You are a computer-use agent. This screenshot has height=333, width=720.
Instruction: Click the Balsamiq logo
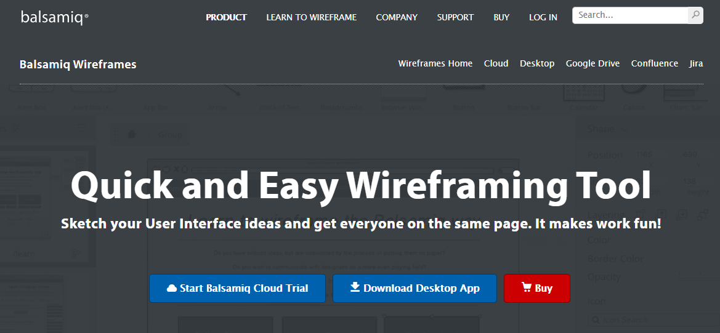[x=55, y=17]
